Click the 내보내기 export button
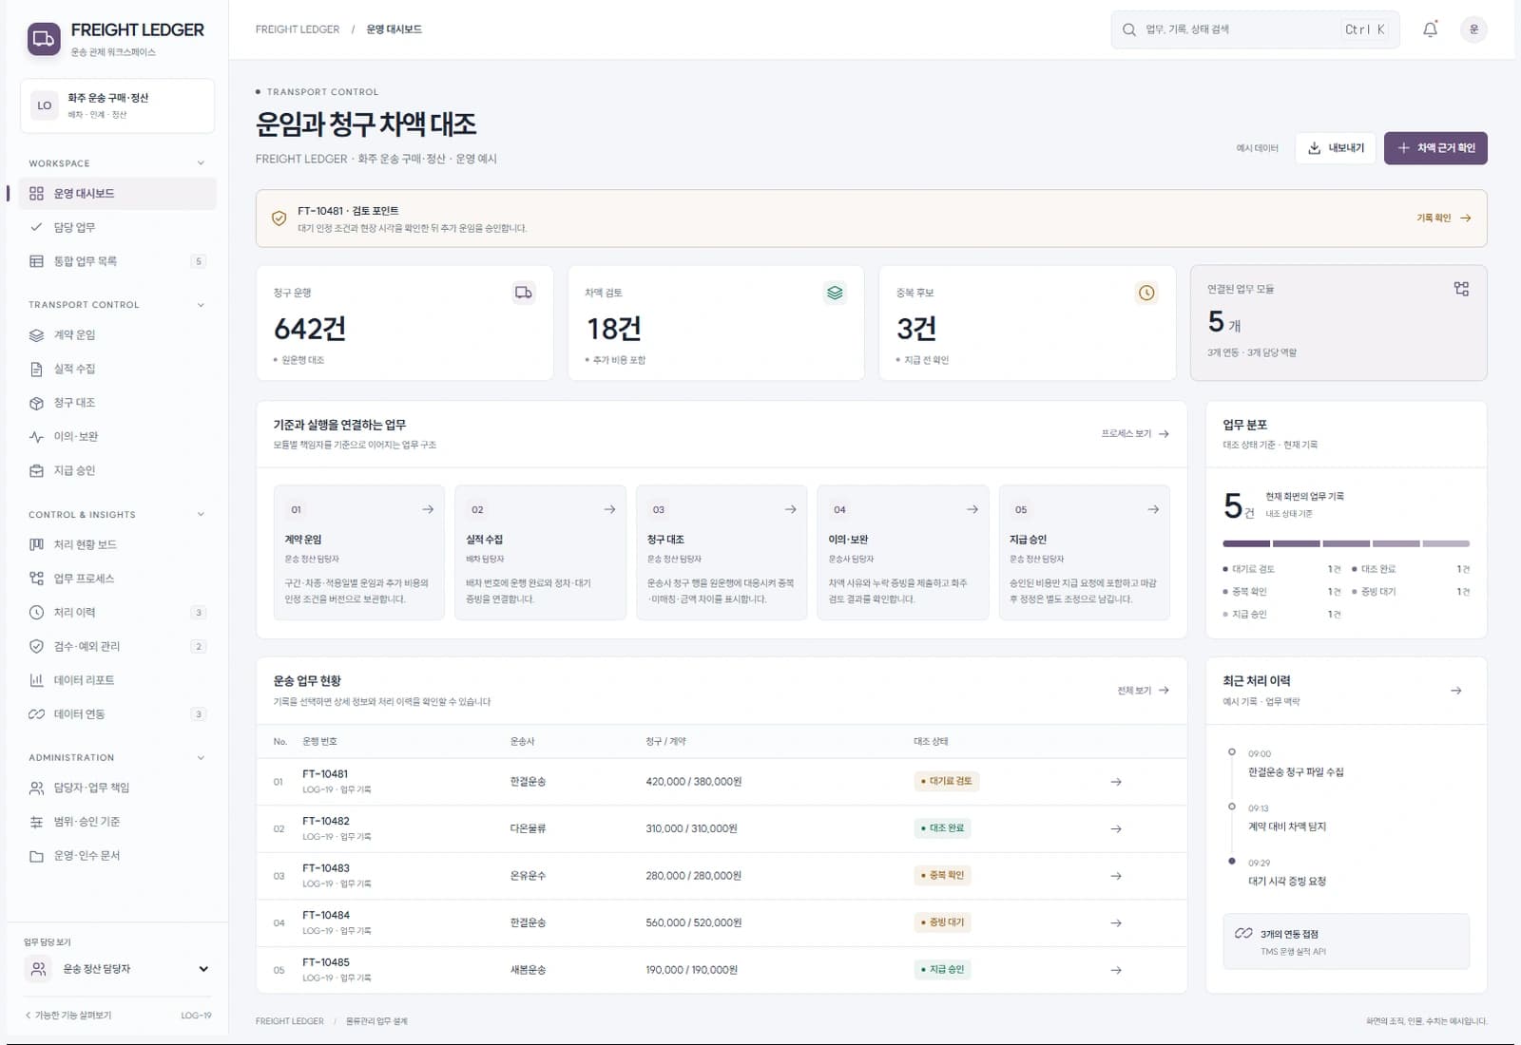 tap(1336, 148)
